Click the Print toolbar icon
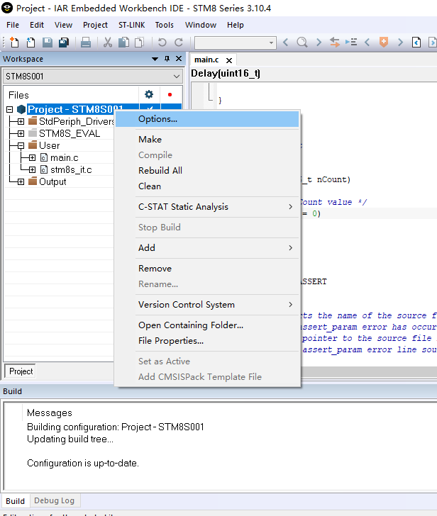The width and height of the screenshot is (437, 516). (x=85, y=43)
